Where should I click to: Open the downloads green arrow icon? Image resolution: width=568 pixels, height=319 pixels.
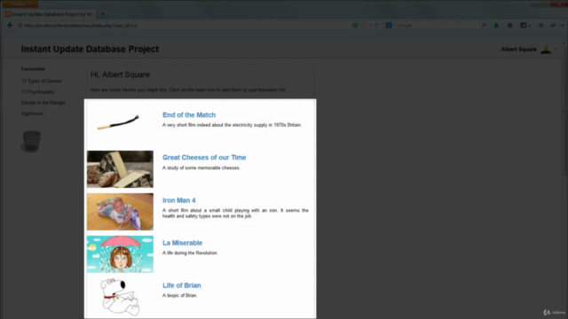pos(496,26)
